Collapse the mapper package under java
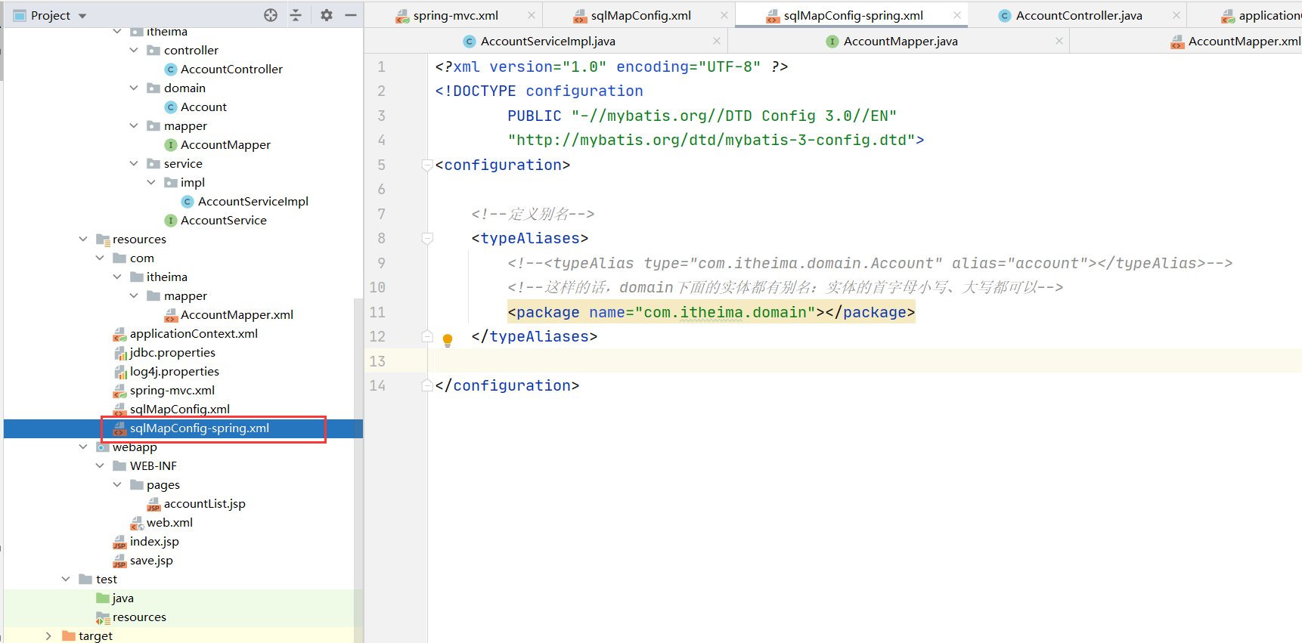This screenshot has width=1302, height=643. (134, 125)
